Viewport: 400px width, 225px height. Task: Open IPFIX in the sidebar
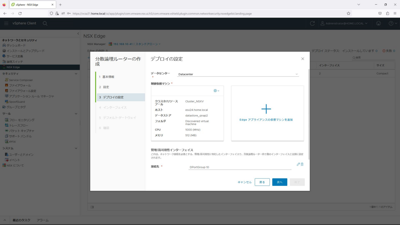[12, 142]
